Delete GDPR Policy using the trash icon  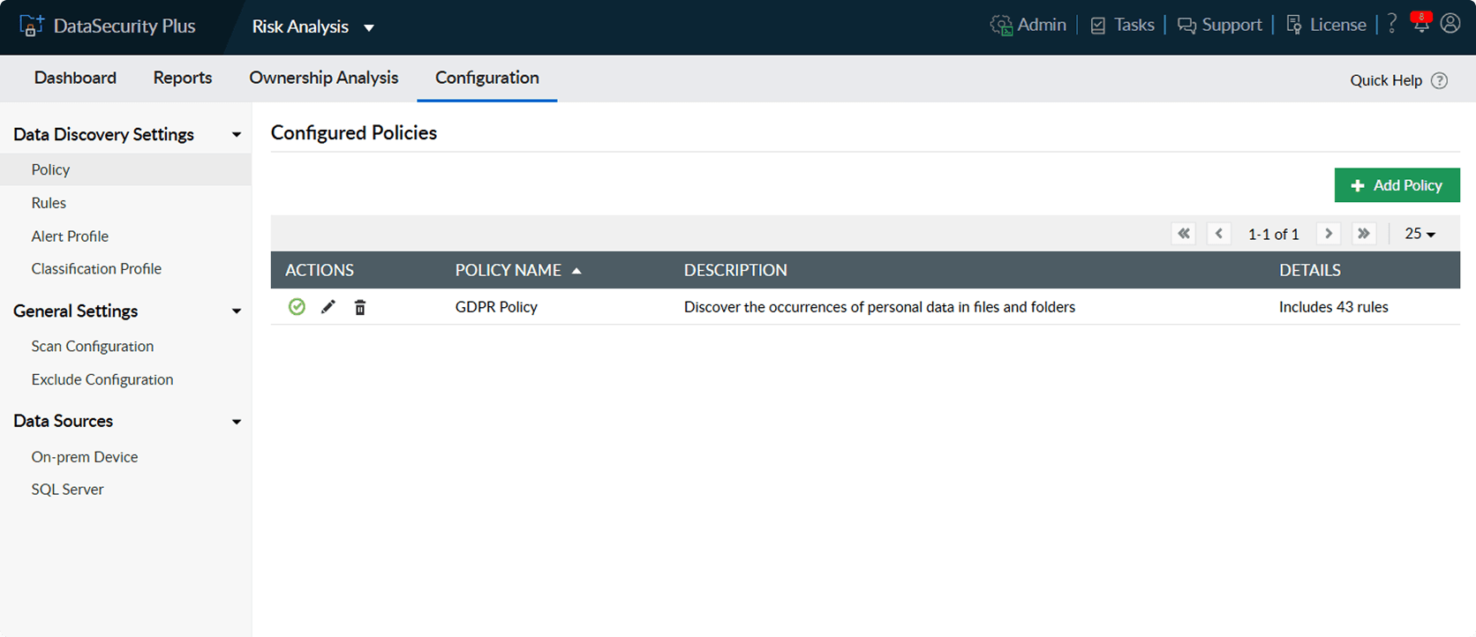(x=360, y=307)
